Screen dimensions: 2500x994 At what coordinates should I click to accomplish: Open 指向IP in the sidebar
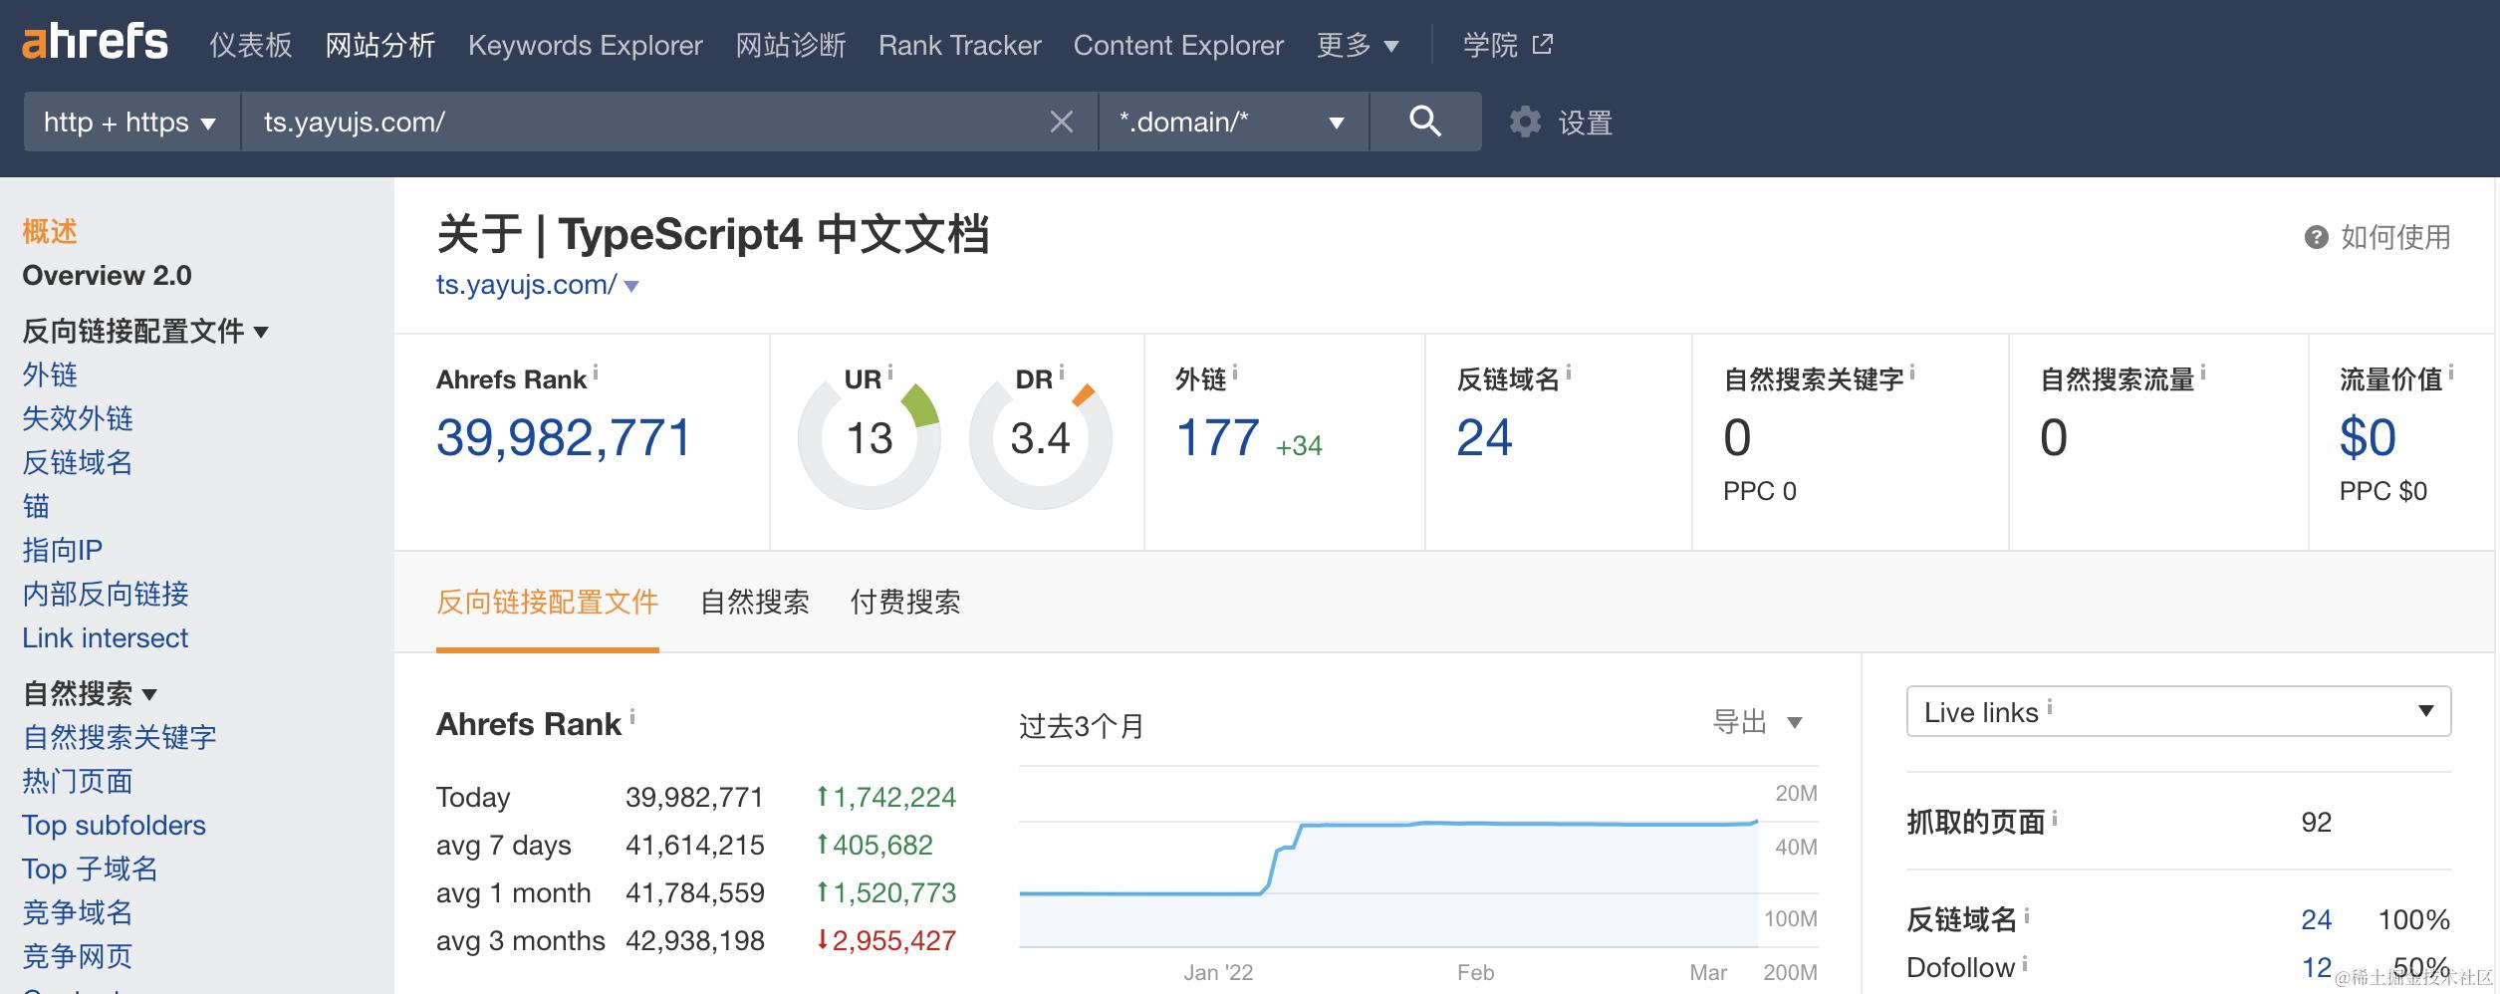pyautogui.click(x=63, y=550)
